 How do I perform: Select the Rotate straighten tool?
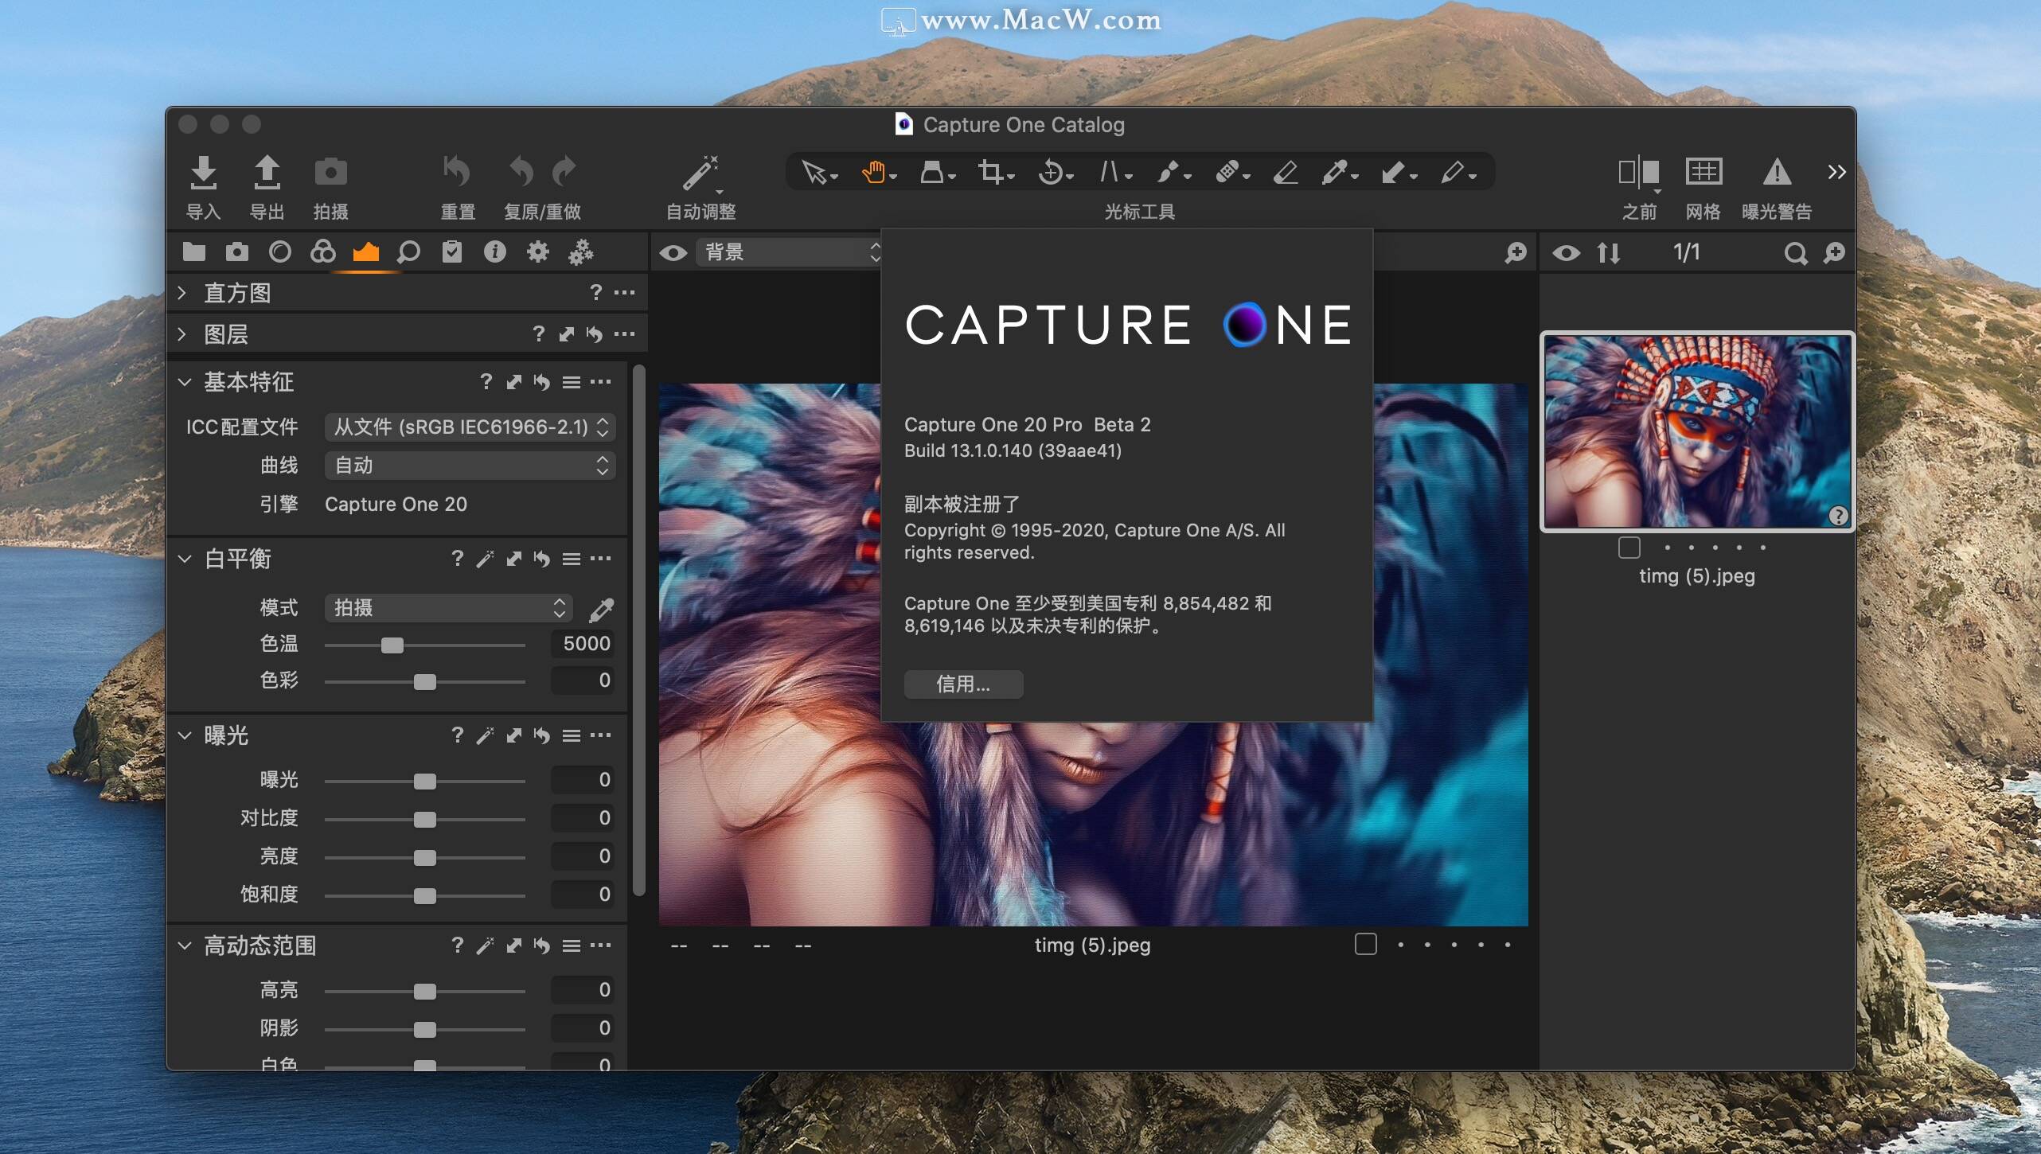(x=1051, y=172)
